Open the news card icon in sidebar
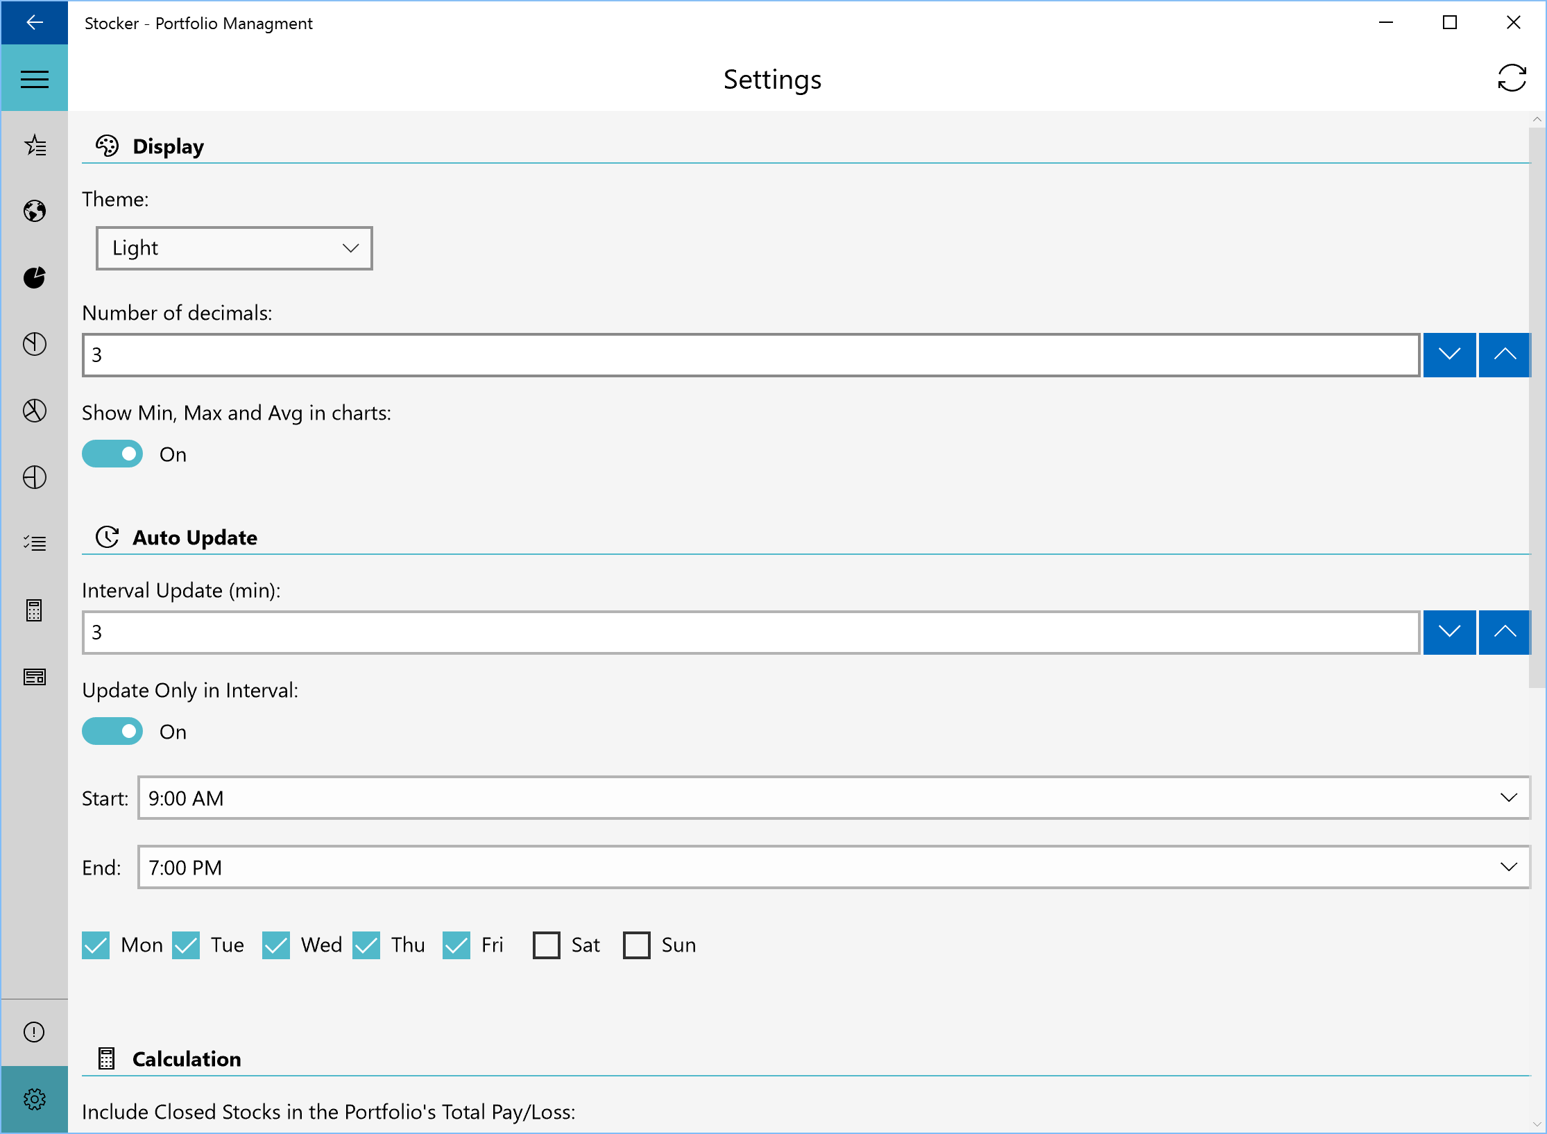The height and width of the screenshot is (1134, 1547). point(34,677)
